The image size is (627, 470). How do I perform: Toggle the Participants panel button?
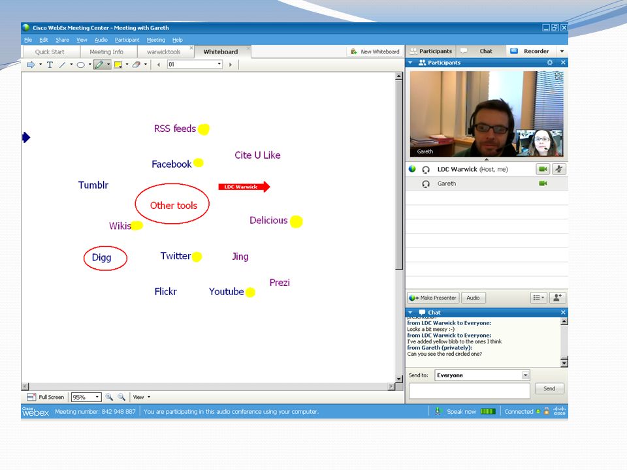430,51
